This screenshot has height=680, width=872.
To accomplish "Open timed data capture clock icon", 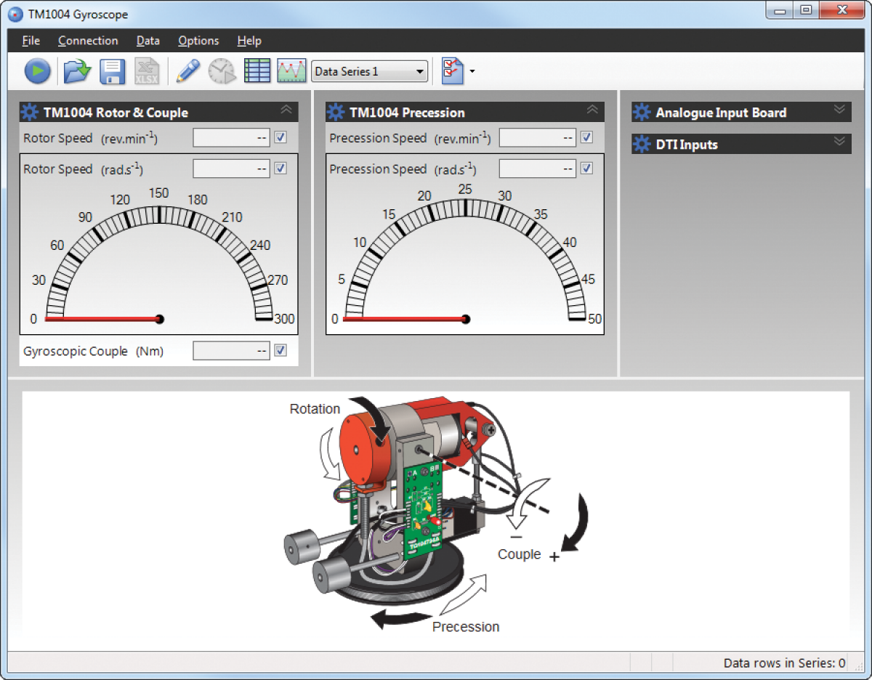I will tap(222, 71).
